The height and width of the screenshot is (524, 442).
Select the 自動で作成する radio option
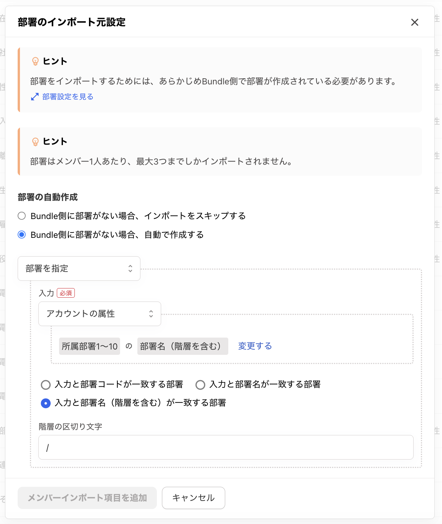pos(22,235)
